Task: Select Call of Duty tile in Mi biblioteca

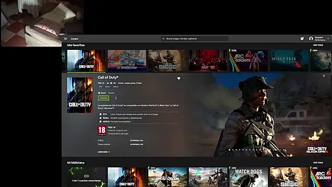Action: coord(127,177)
